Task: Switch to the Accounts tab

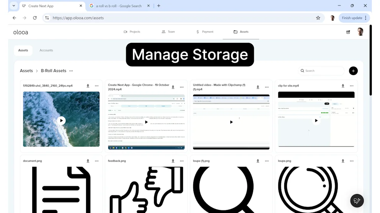Action: click(46, 50)
